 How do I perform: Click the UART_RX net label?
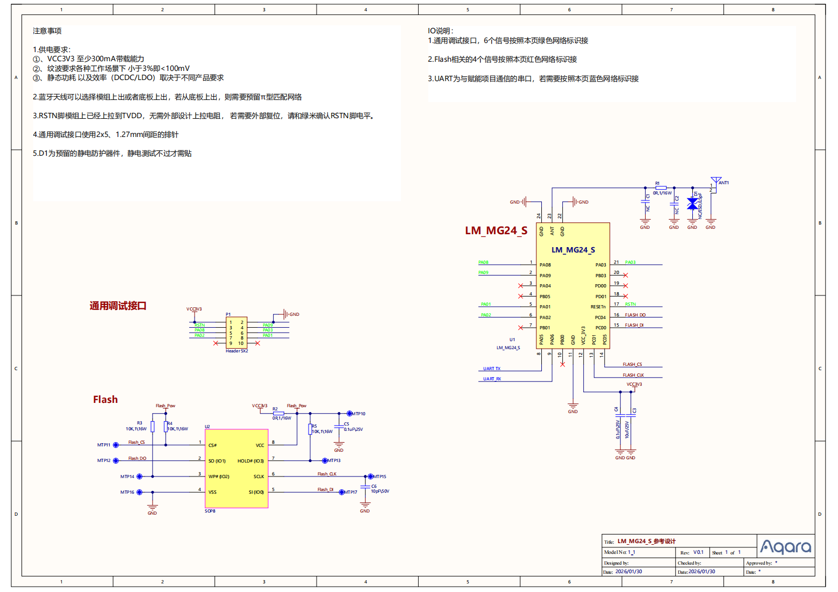(x=492, y=379)
